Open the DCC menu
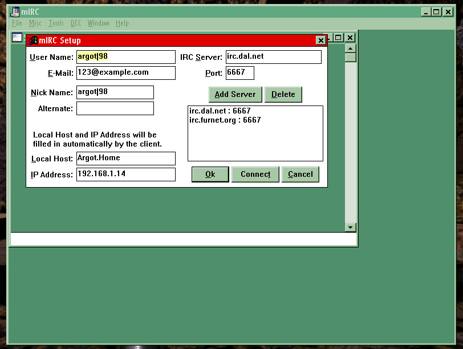463x349 pixels. (76, 23)
